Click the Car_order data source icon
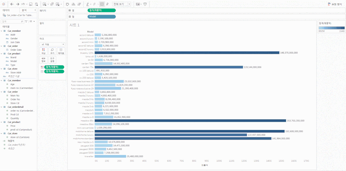This screenshot has height=171, width=346. coord(4,15)
